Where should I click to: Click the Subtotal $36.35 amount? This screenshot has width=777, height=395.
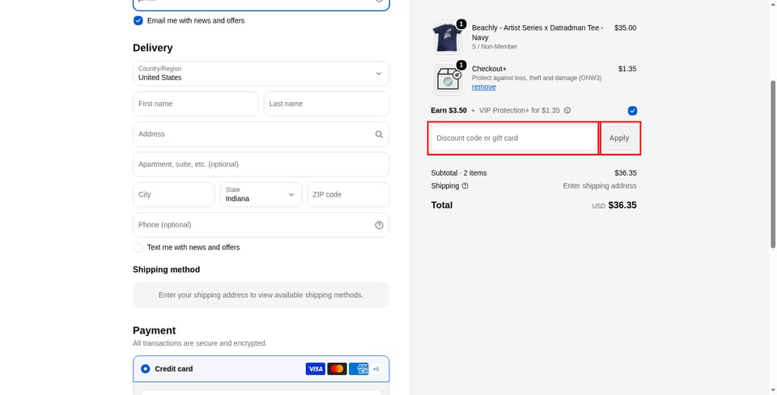[626, 173]
